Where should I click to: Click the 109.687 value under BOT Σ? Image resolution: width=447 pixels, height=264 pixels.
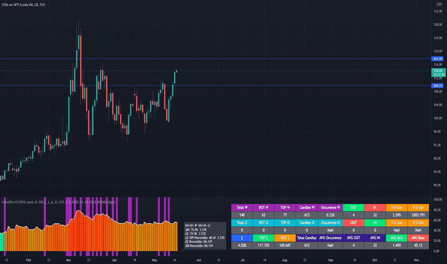pyautogui.click(x=285, y=245)
